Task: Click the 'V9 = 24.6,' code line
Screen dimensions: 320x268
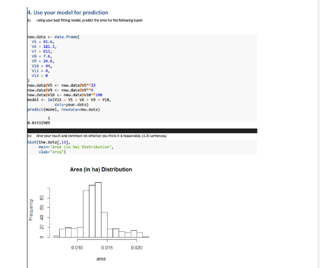Action: click(x=43, y=61)
